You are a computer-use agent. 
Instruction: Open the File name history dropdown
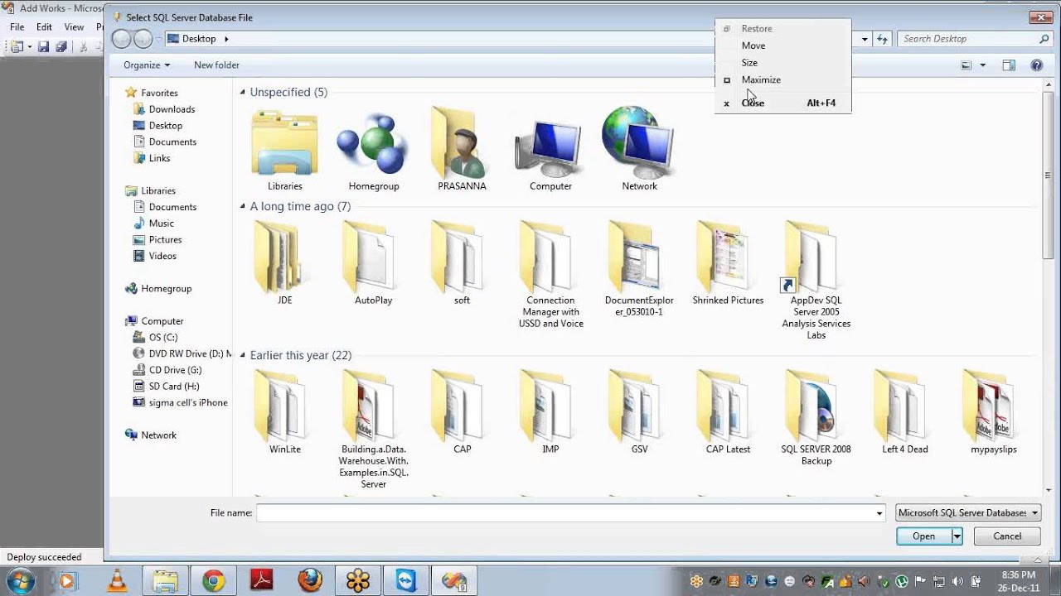click(879, 513)
